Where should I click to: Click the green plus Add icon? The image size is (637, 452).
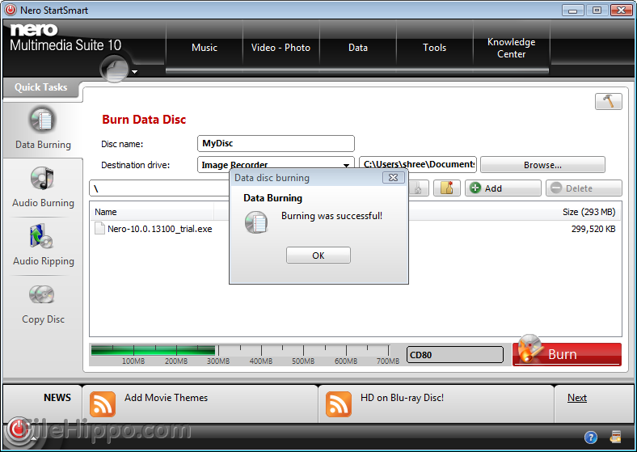(475, 188)
